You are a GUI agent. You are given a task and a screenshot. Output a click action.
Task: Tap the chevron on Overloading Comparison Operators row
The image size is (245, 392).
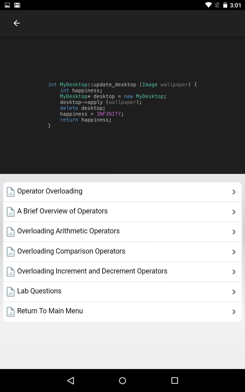coord(234,252)
